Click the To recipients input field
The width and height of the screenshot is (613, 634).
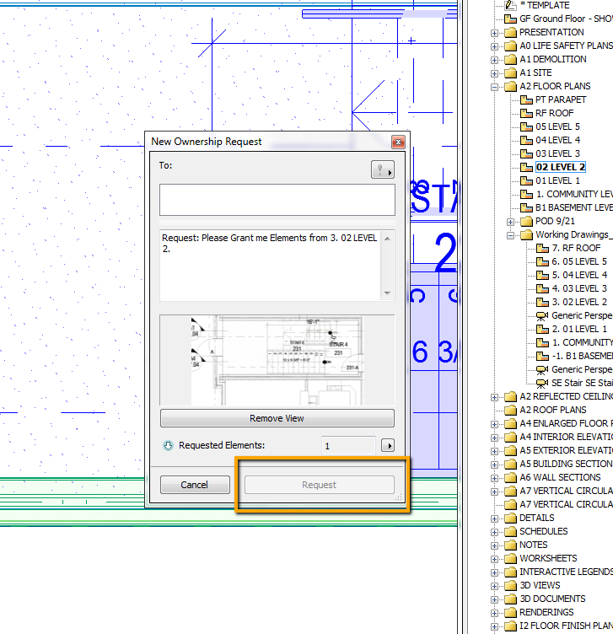pos(277,200)
